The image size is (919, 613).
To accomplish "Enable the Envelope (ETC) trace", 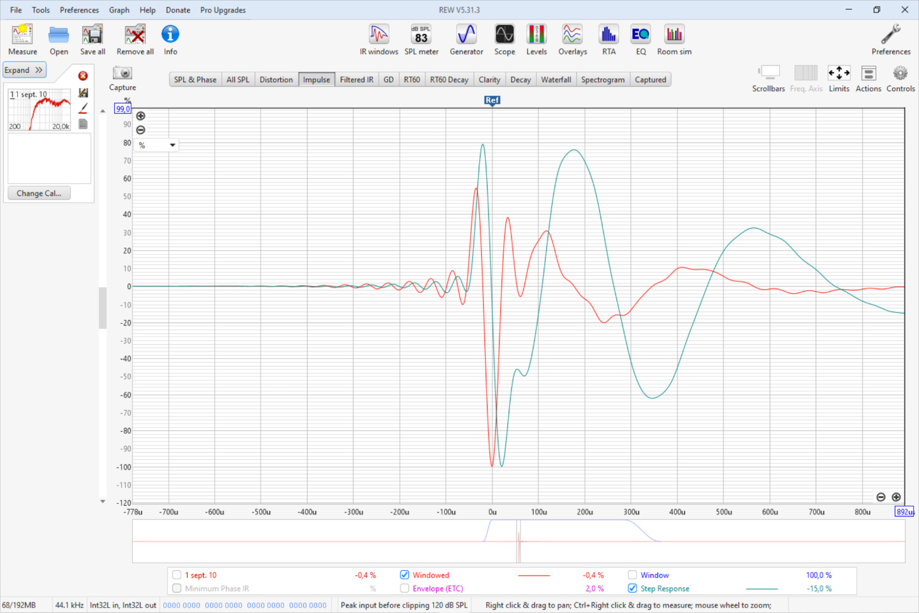I will coord(404,589).
